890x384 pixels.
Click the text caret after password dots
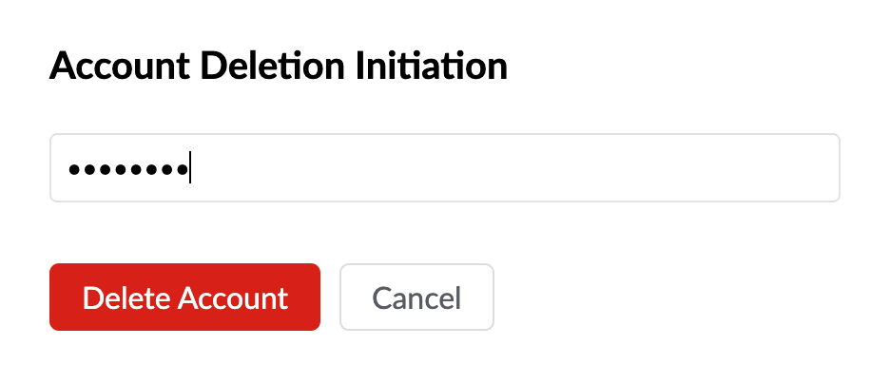pos(190,168)
